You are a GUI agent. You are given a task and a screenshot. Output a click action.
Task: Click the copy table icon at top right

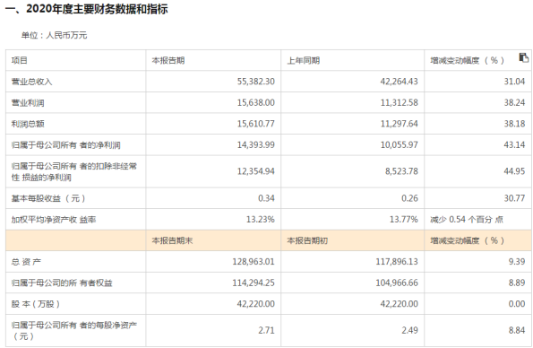(523, 57)
